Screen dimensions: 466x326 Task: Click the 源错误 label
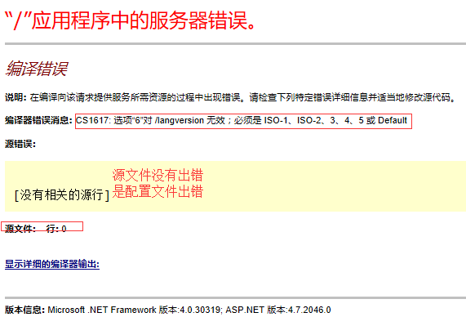click(20, 144)
